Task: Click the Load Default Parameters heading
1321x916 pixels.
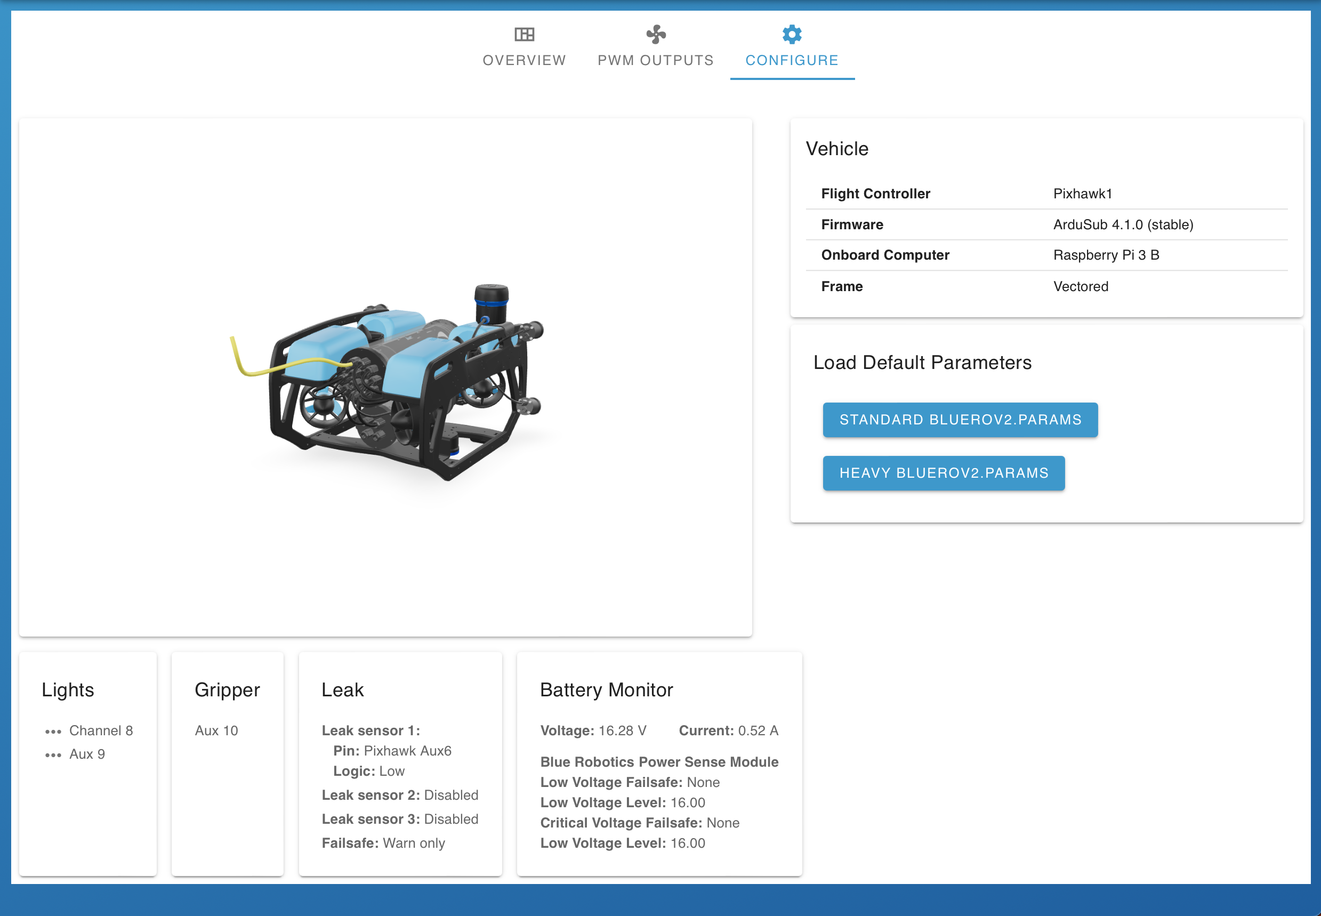Action: (922, 362)
